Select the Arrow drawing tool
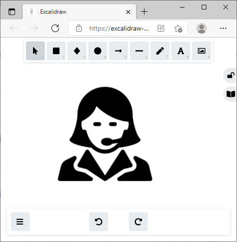The image size is (237, 242). pyautogui.click(x=118, y=51)
